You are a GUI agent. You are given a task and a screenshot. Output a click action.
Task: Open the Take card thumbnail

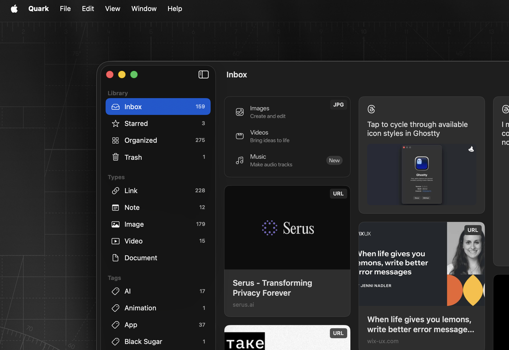[x=287, y=338]
